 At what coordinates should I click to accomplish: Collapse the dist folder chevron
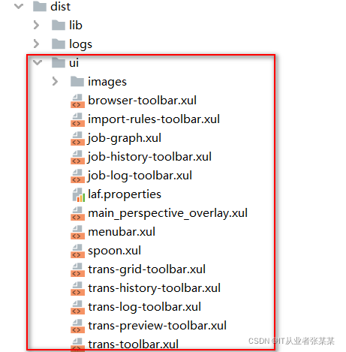tap(19, 6)
